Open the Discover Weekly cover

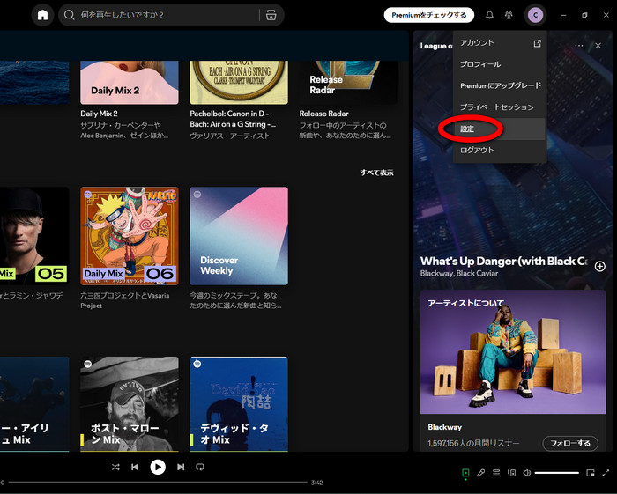(x=239, y=236)
